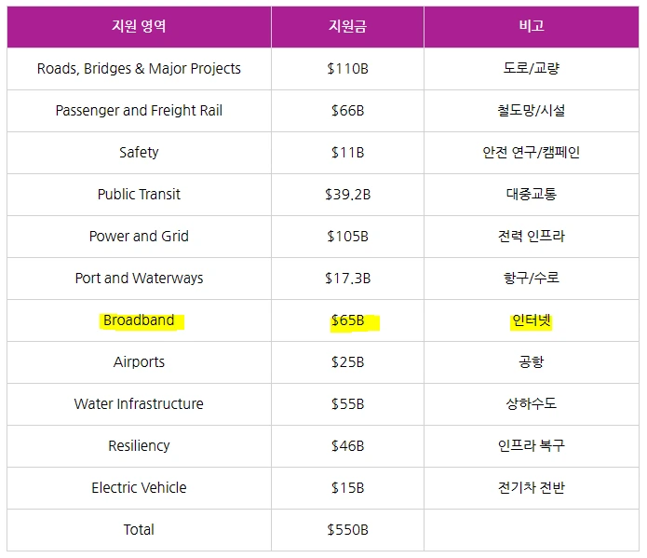Select the Electric Vehicle cell
The image size is (647, 558).
coord(139,488)
